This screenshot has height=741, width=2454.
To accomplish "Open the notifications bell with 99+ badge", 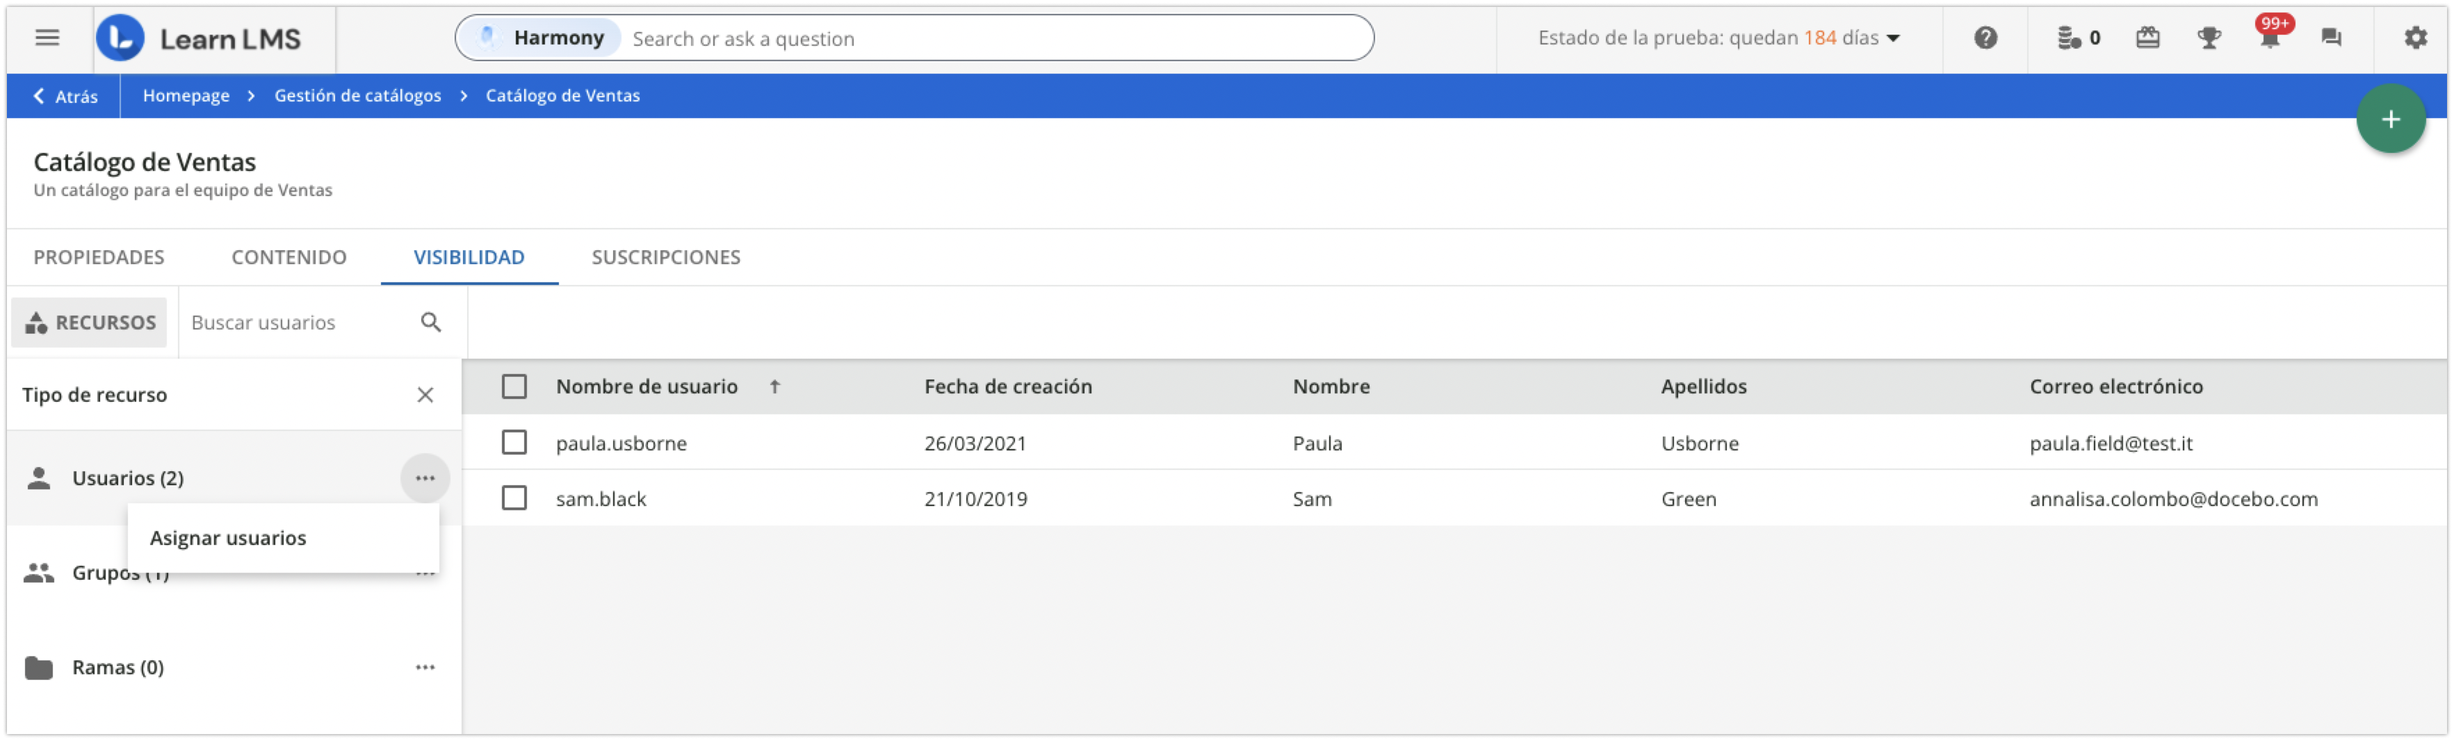I will [2272, 39].
